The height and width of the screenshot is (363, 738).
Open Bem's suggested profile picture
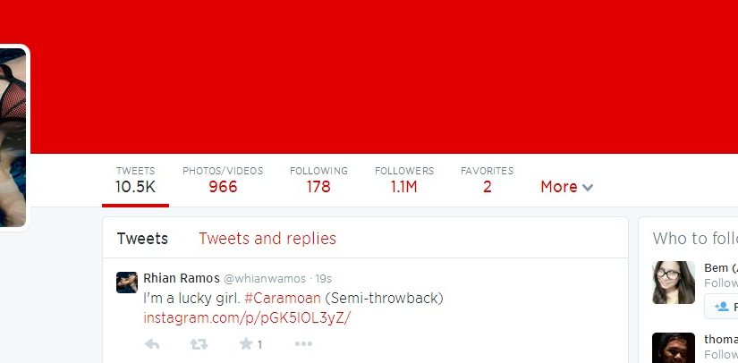pos(673,283)
